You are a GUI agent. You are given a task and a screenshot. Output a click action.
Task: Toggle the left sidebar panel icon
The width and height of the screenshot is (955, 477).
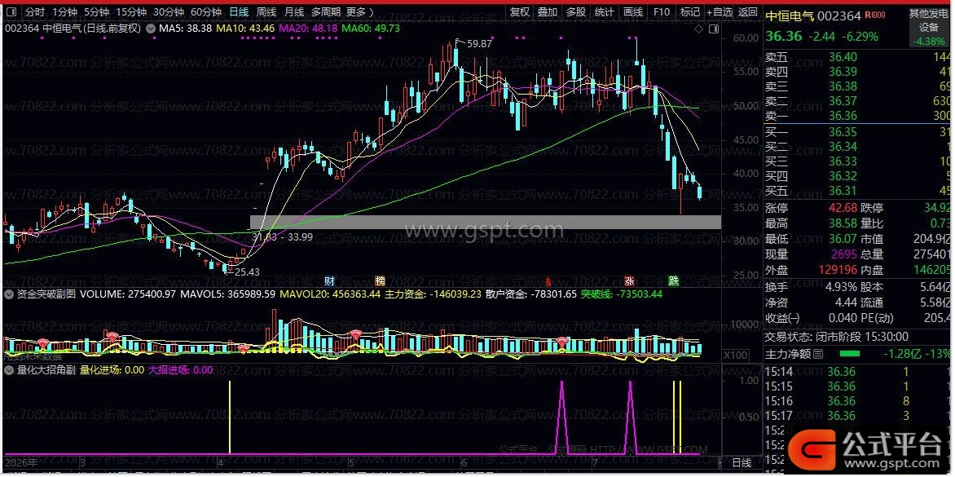pos(11,12)
